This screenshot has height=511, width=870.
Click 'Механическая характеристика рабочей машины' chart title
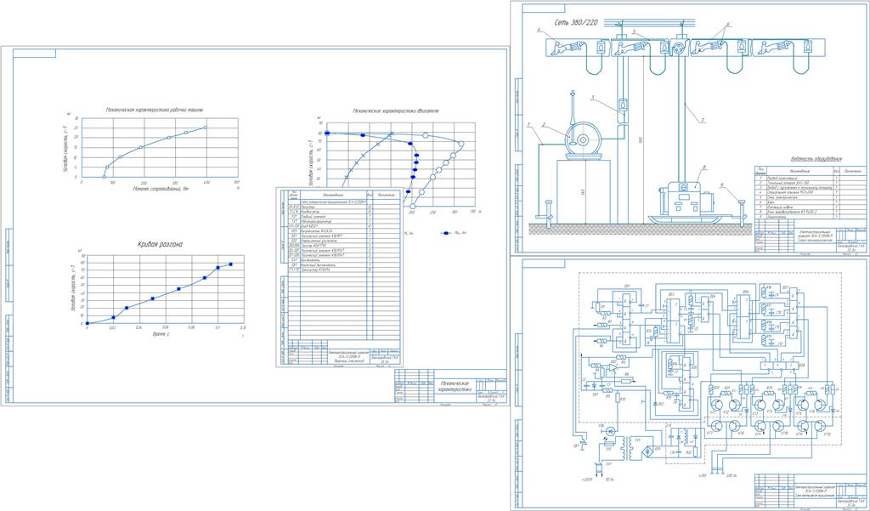[x=155, y=110]
